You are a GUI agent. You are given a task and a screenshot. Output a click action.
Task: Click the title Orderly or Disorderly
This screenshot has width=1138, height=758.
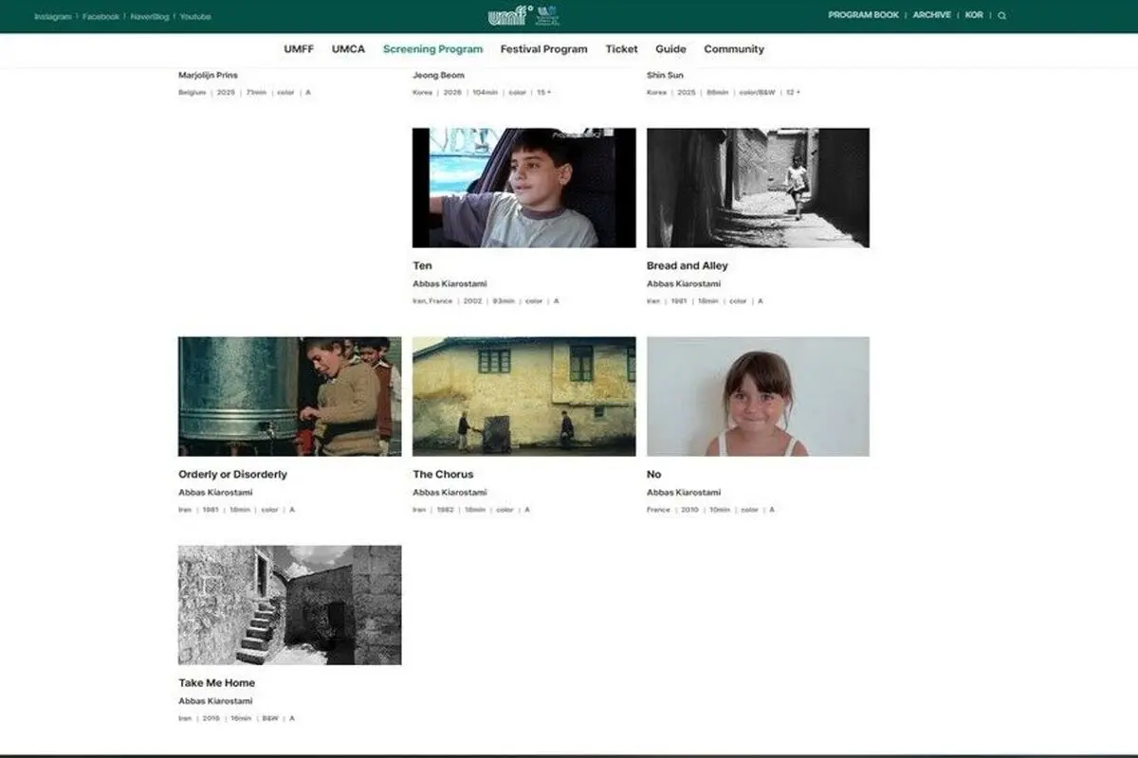(232, 475)
